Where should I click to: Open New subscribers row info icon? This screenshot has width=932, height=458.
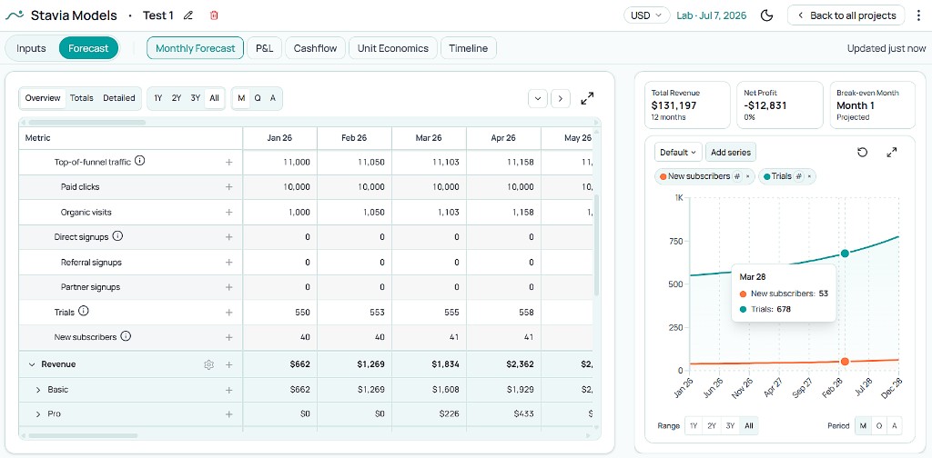click(x=126, y=336)
